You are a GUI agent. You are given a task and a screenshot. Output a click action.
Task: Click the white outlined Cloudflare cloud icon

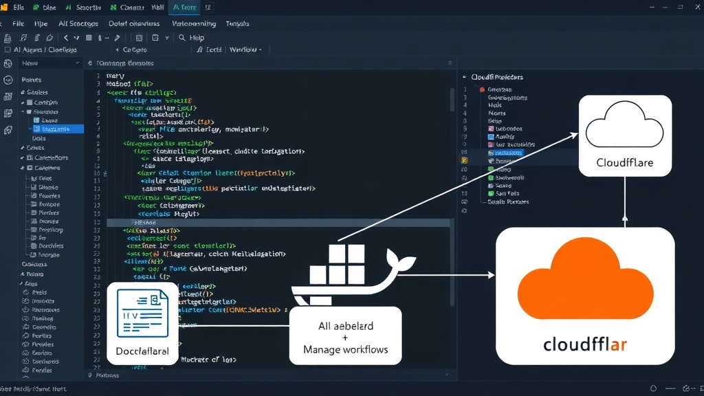click(x=624, y=124)
